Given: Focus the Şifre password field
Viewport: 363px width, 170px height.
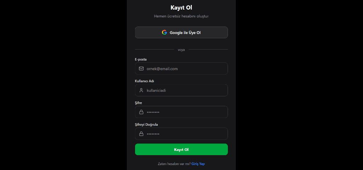Looking at the screenshot, I should 184,112.
